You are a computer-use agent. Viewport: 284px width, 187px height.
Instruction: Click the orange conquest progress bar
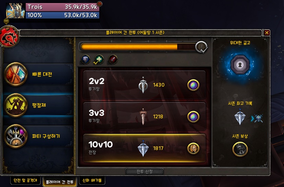click(x=138, y=46)
